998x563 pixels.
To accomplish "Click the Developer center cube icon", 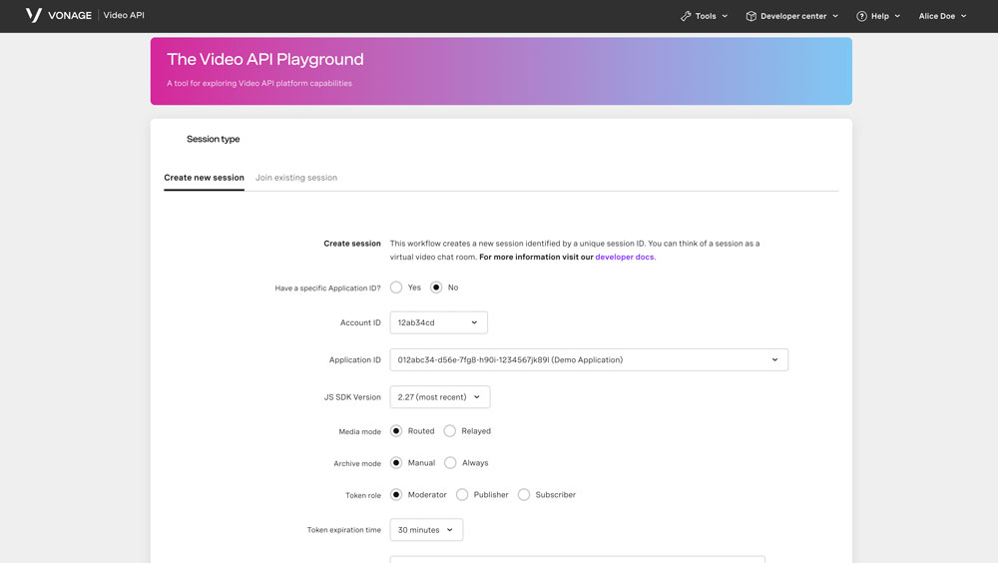I will point(751,16).
